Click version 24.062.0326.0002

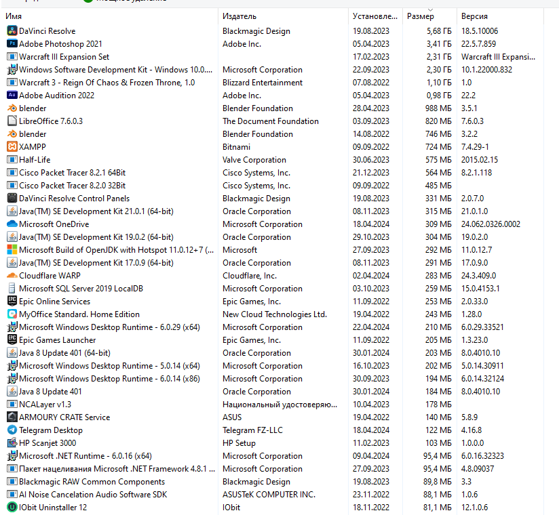490,224
